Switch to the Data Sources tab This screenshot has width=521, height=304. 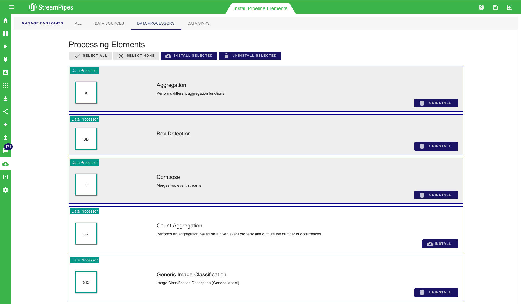pyautogui.click(x=109, y=23)
